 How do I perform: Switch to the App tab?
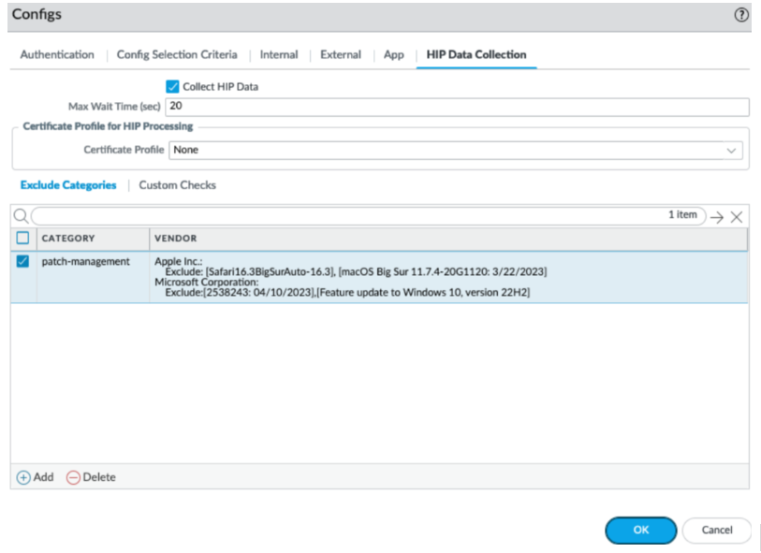pos(393,54)
